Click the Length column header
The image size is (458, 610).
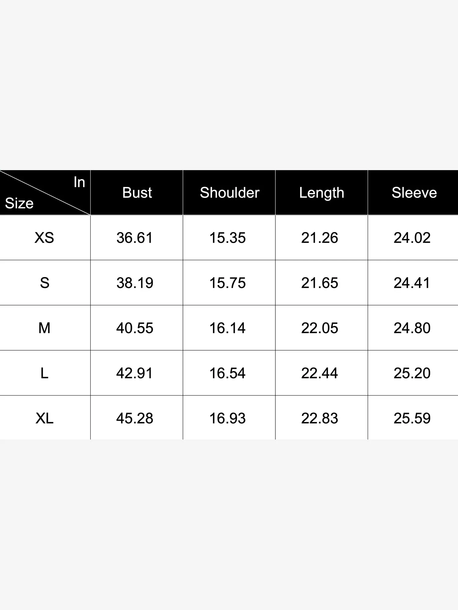(x=322, y=193)
